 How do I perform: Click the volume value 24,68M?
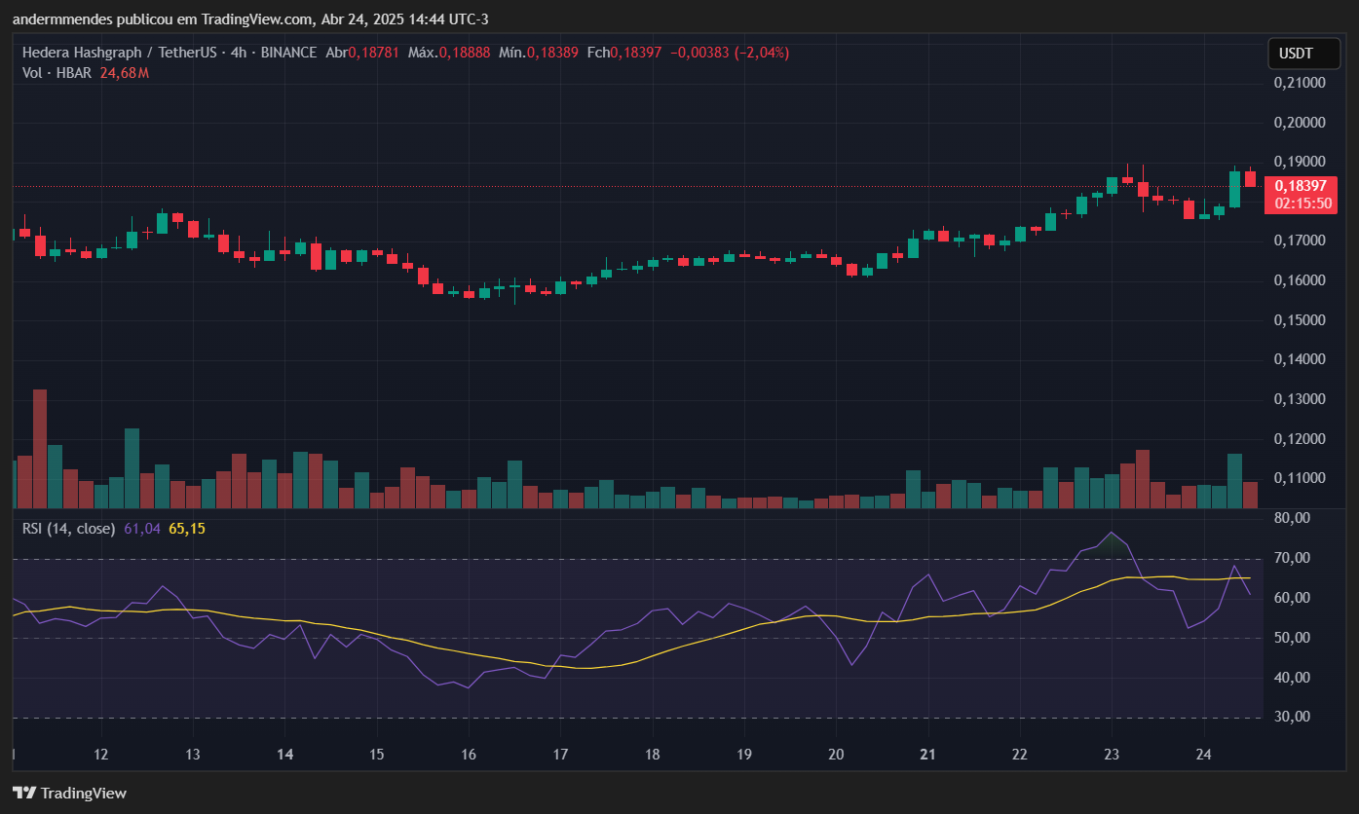(125, 72)
